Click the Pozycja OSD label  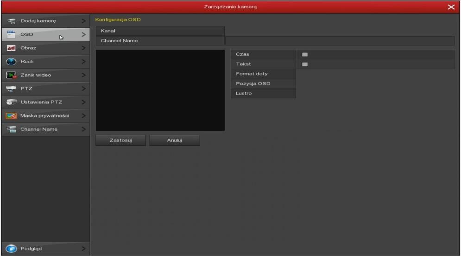tap(253, 83)
